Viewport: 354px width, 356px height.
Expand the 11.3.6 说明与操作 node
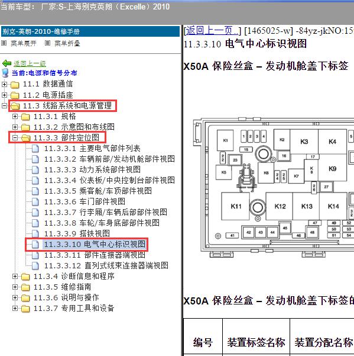pos(15,297)
